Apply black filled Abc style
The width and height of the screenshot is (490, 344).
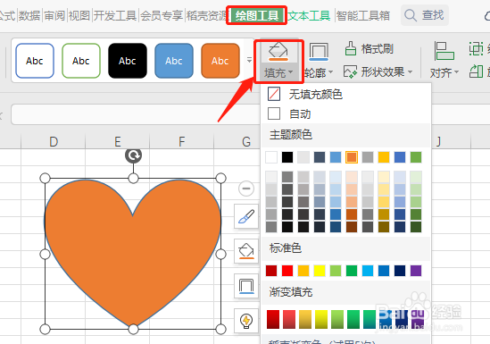tap(128, 61)
